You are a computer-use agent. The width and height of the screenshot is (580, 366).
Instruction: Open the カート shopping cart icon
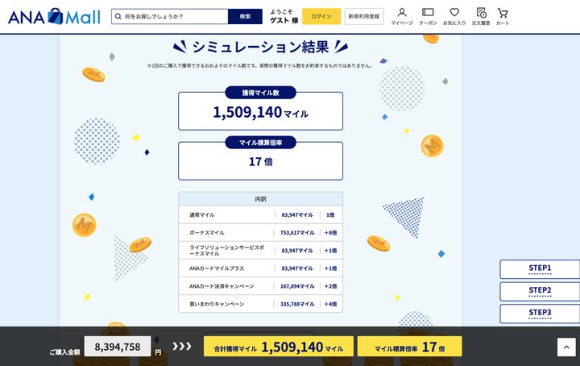coord(503,17)
